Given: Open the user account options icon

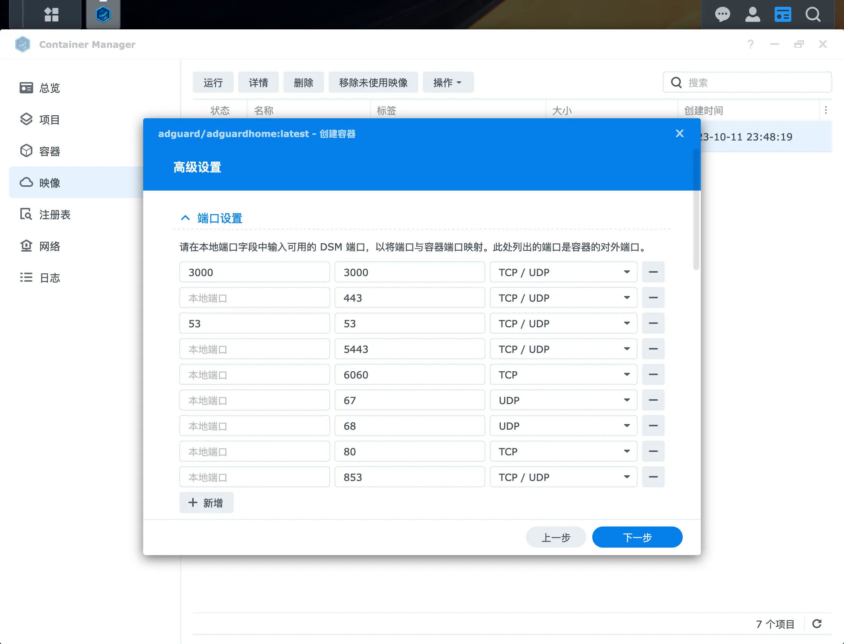Looking at the screenshot, I should tap(752, 15).
